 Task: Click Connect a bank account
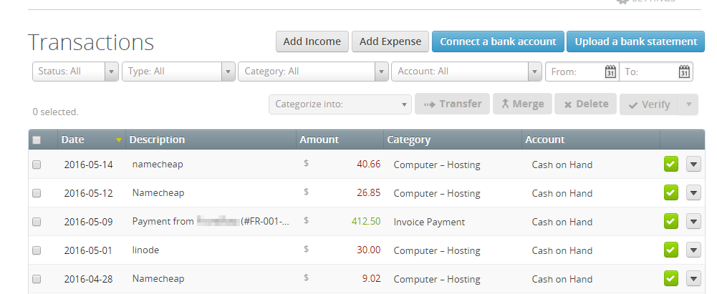[x=498, y=41]
